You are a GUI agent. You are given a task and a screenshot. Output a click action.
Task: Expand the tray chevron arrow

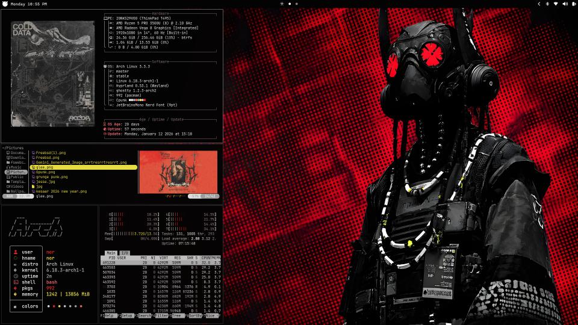tap(538, 4)
